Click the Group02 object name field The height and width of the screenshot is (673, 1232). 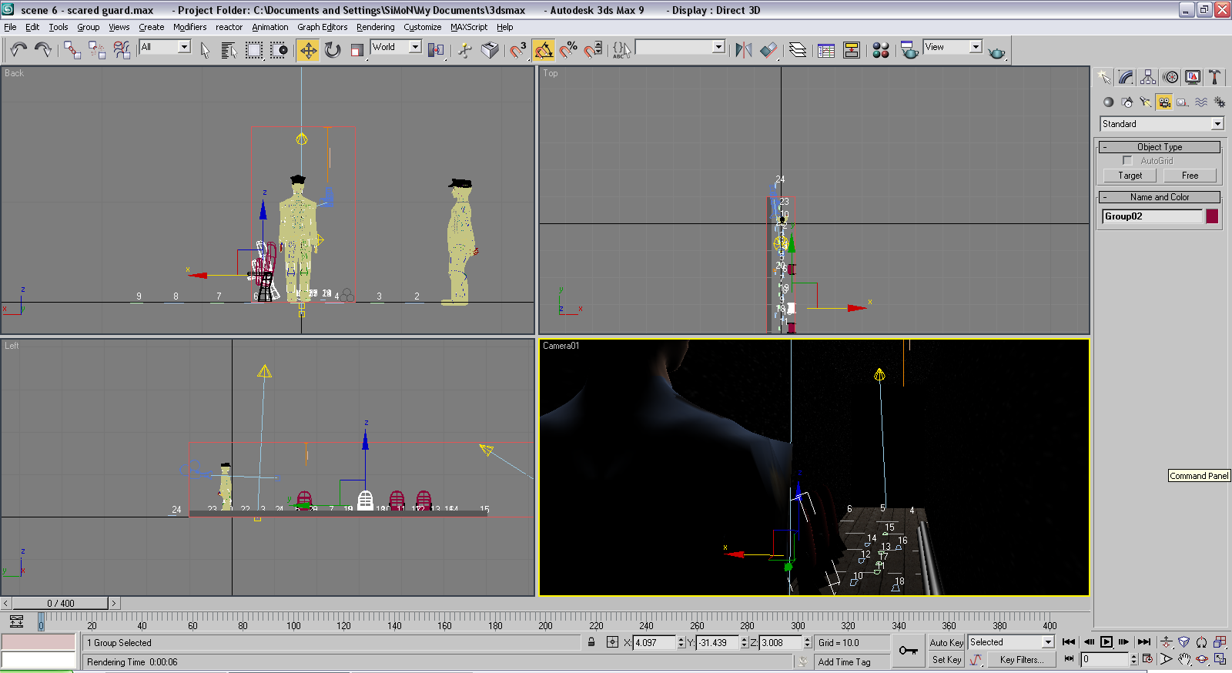coord(1152,216)
